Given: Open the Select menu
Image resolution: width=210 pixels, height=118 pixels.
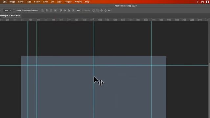Looking at the screenshot, I should pos(37,2).
